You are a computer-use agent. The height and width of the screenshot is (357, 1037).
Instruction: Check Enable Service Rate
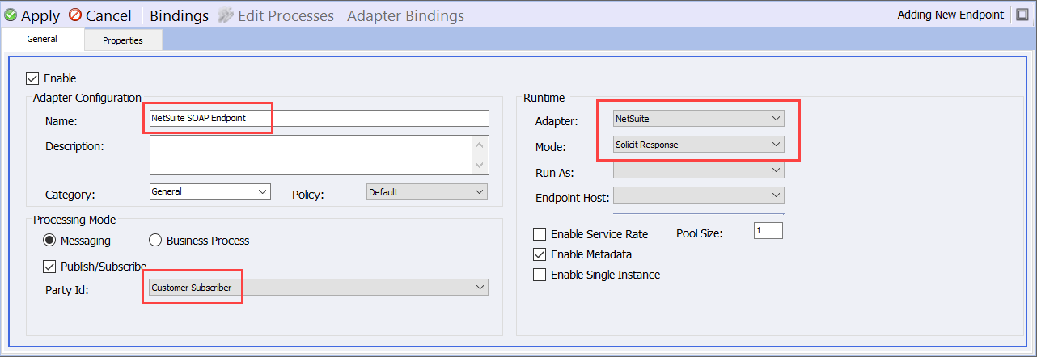(540, 234)
